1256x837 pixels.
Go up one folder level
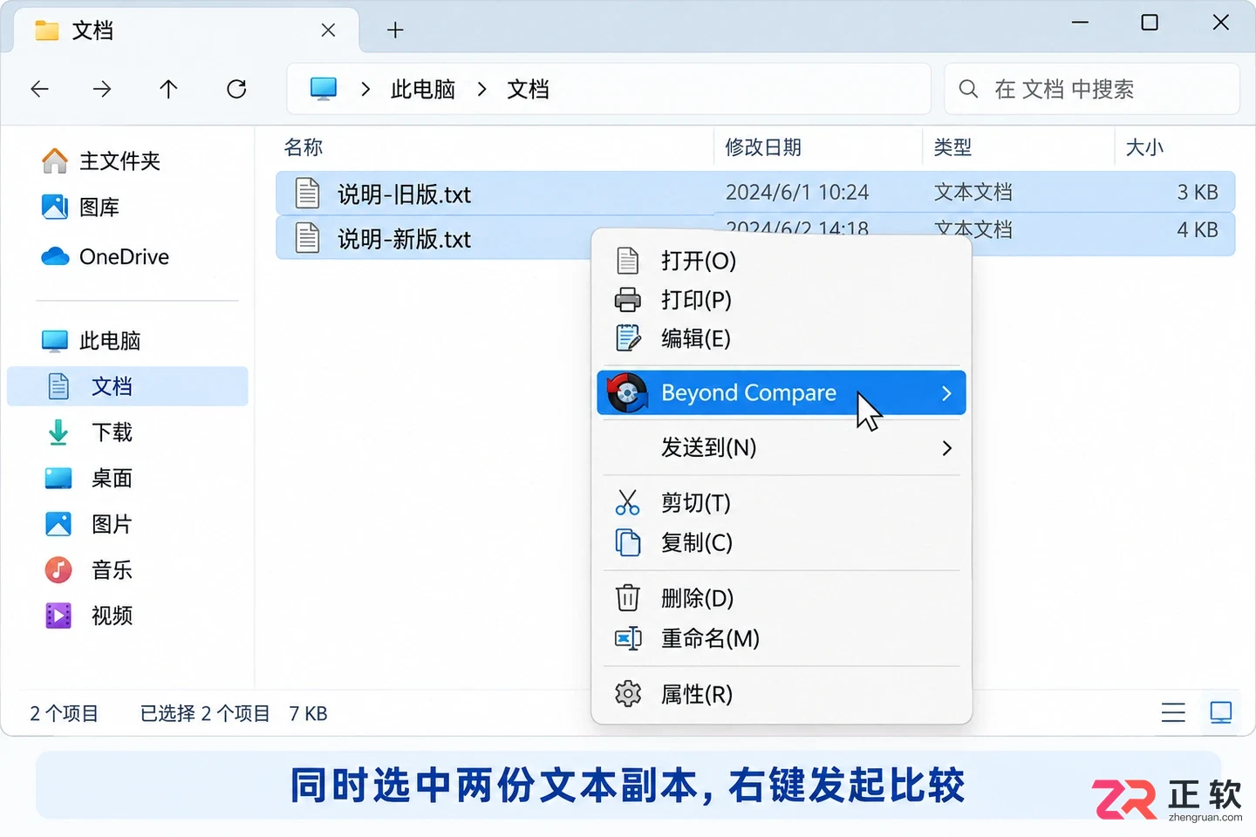pyautogui.click(x=168, y=89)
